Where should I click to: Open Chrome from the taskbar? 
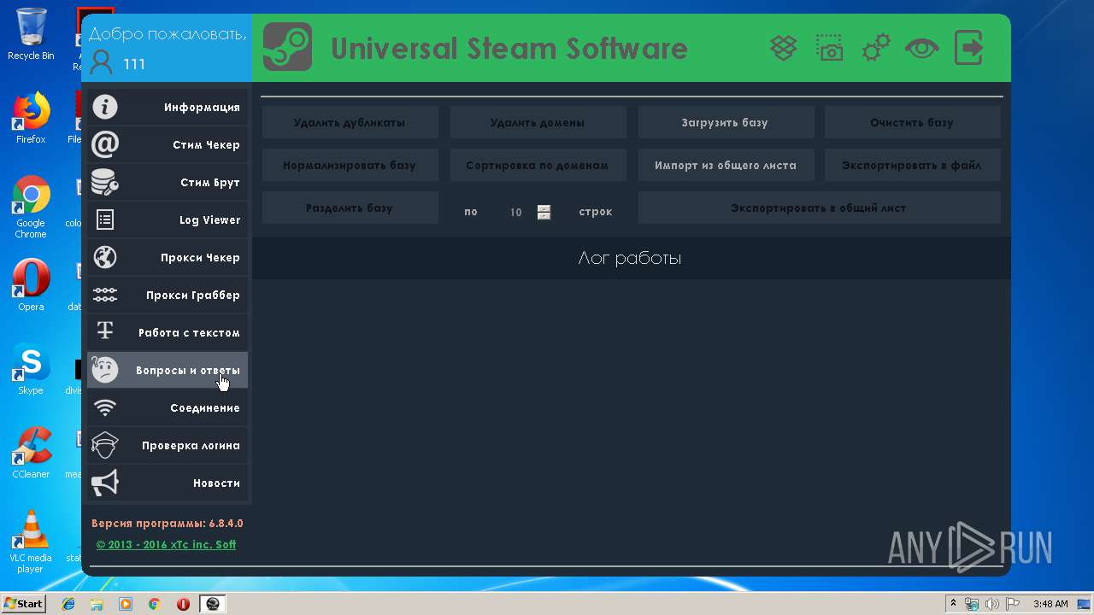pyautogui.click(x=154, y=604)
